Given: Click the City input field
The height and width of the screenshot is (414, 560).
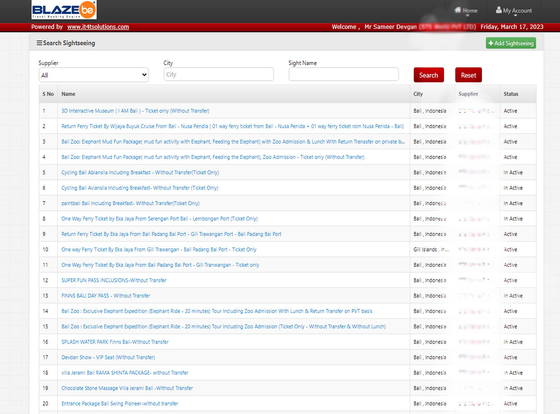Looking at the screenshot, I should (218, 74).
